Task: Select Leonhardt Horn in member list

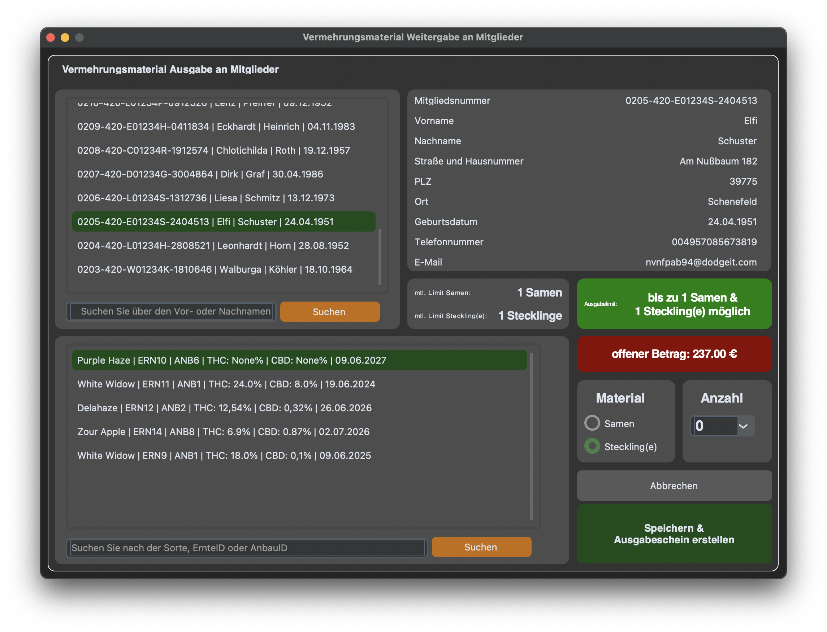Action: 213,246
